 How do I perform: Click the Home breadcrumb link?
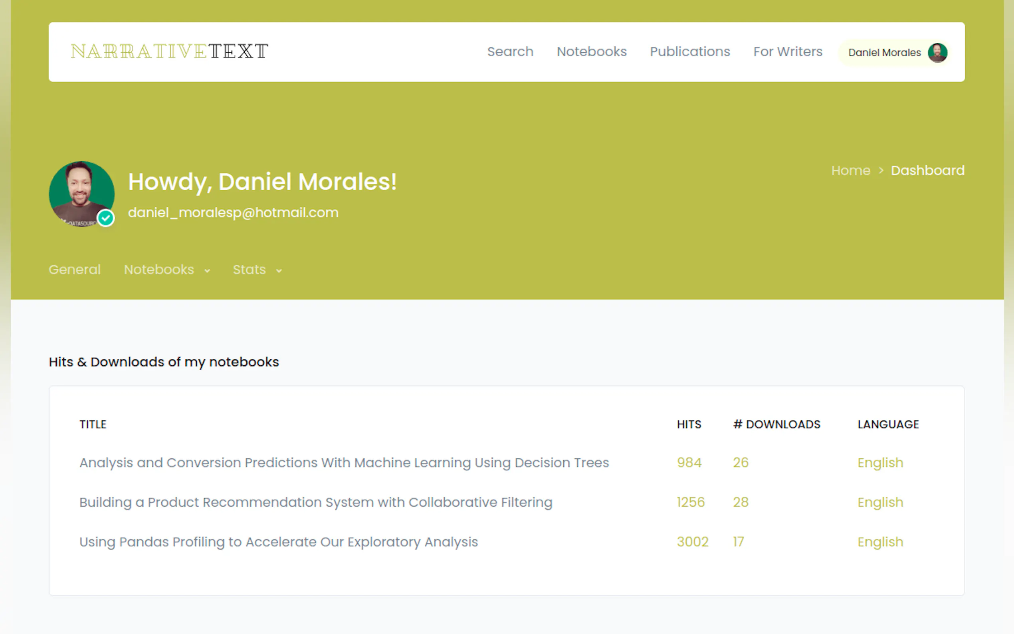pyautogui.click(x=850, y=170)
